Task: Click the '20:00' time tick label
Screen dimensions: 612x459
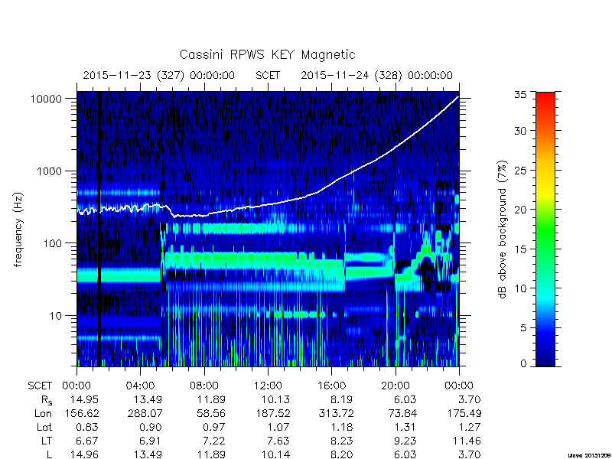Action: [x=396, y=386]
